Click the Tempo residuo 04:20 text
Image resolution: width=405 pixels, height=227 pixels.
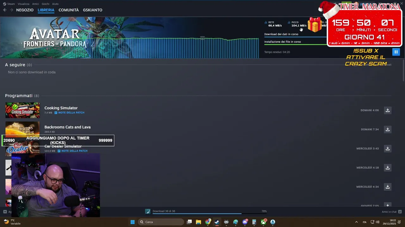click(x=277, y=52)
